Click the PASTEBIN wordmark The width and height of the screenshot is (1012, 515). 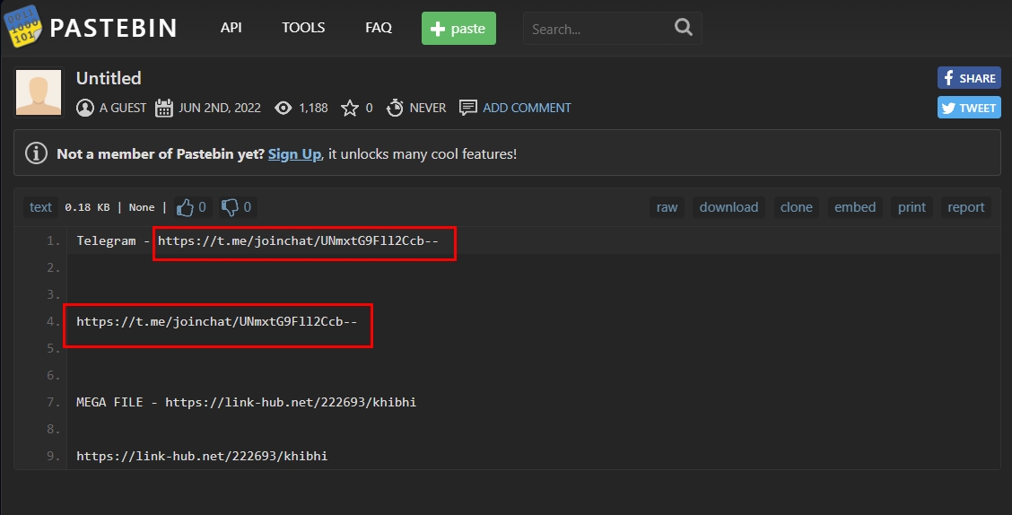(113, 28)
